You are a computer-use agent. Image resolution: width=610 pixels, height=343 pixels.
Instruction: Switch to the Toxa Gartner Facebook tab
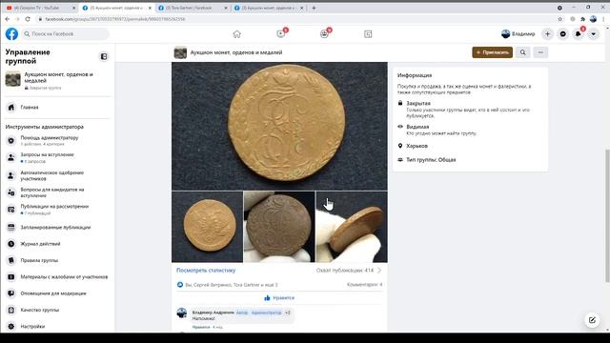click(x=193, y=8)
